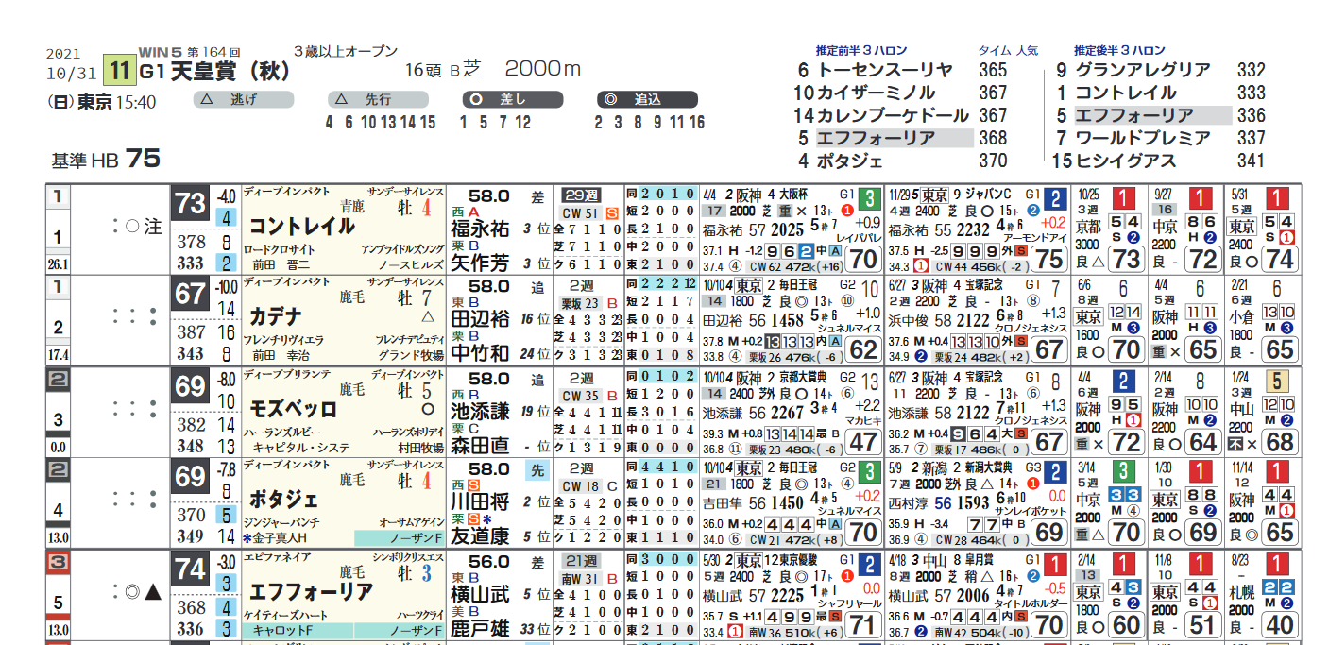Screen dimensions: 1329x645
Task: Click trainer 友道康
Action: pos(480,537)
